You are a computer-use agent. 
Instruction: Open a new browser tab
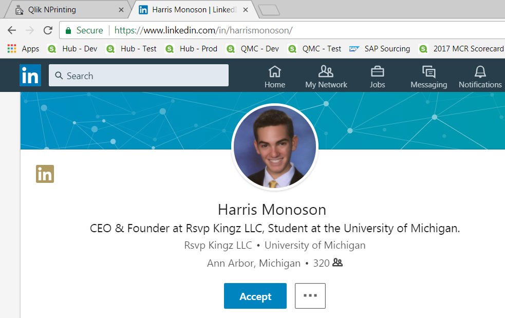[269, 10]
